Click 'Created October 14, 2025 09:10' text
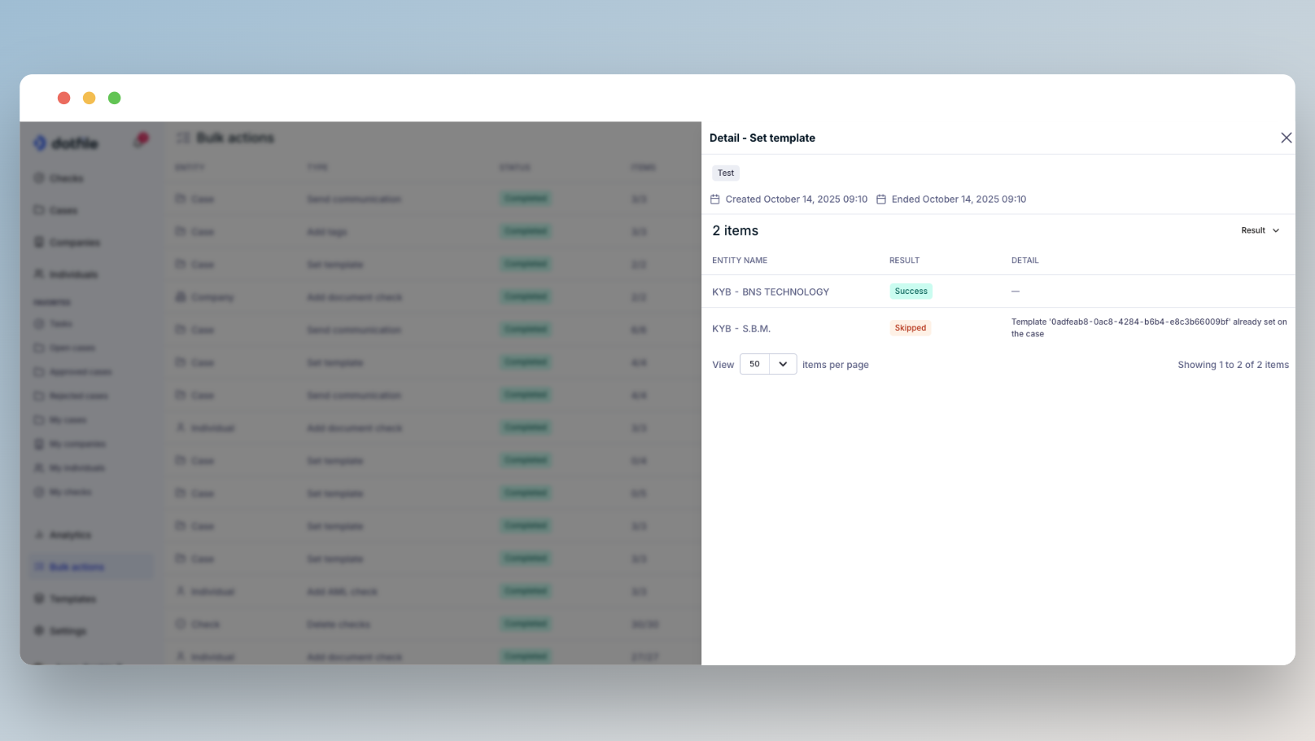Viewport: 1315px width, 741px height. (796, 199)
